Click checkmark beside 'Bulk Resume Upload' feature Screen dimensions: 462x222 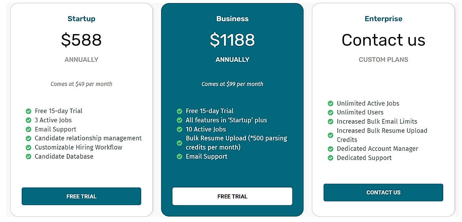pos(179,143)
